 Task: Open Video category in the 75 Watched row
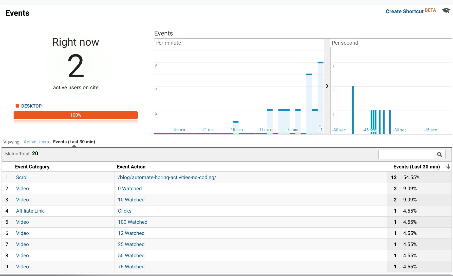22,267
